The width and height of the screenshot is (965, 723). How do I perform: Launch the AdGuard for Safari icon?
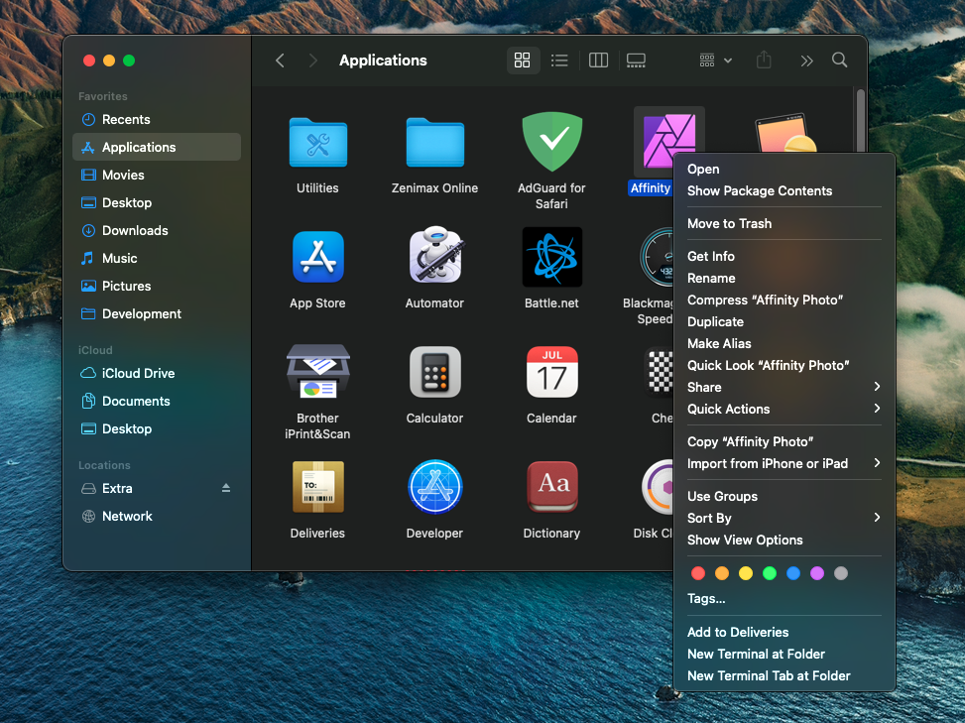coord(551,143)
